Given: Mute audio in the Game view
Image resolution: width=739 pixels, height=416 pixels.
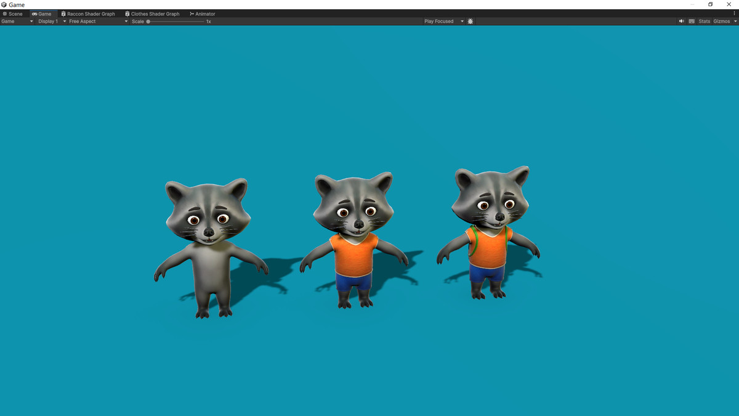Looking at the screenshot, I should click(682, 21).
